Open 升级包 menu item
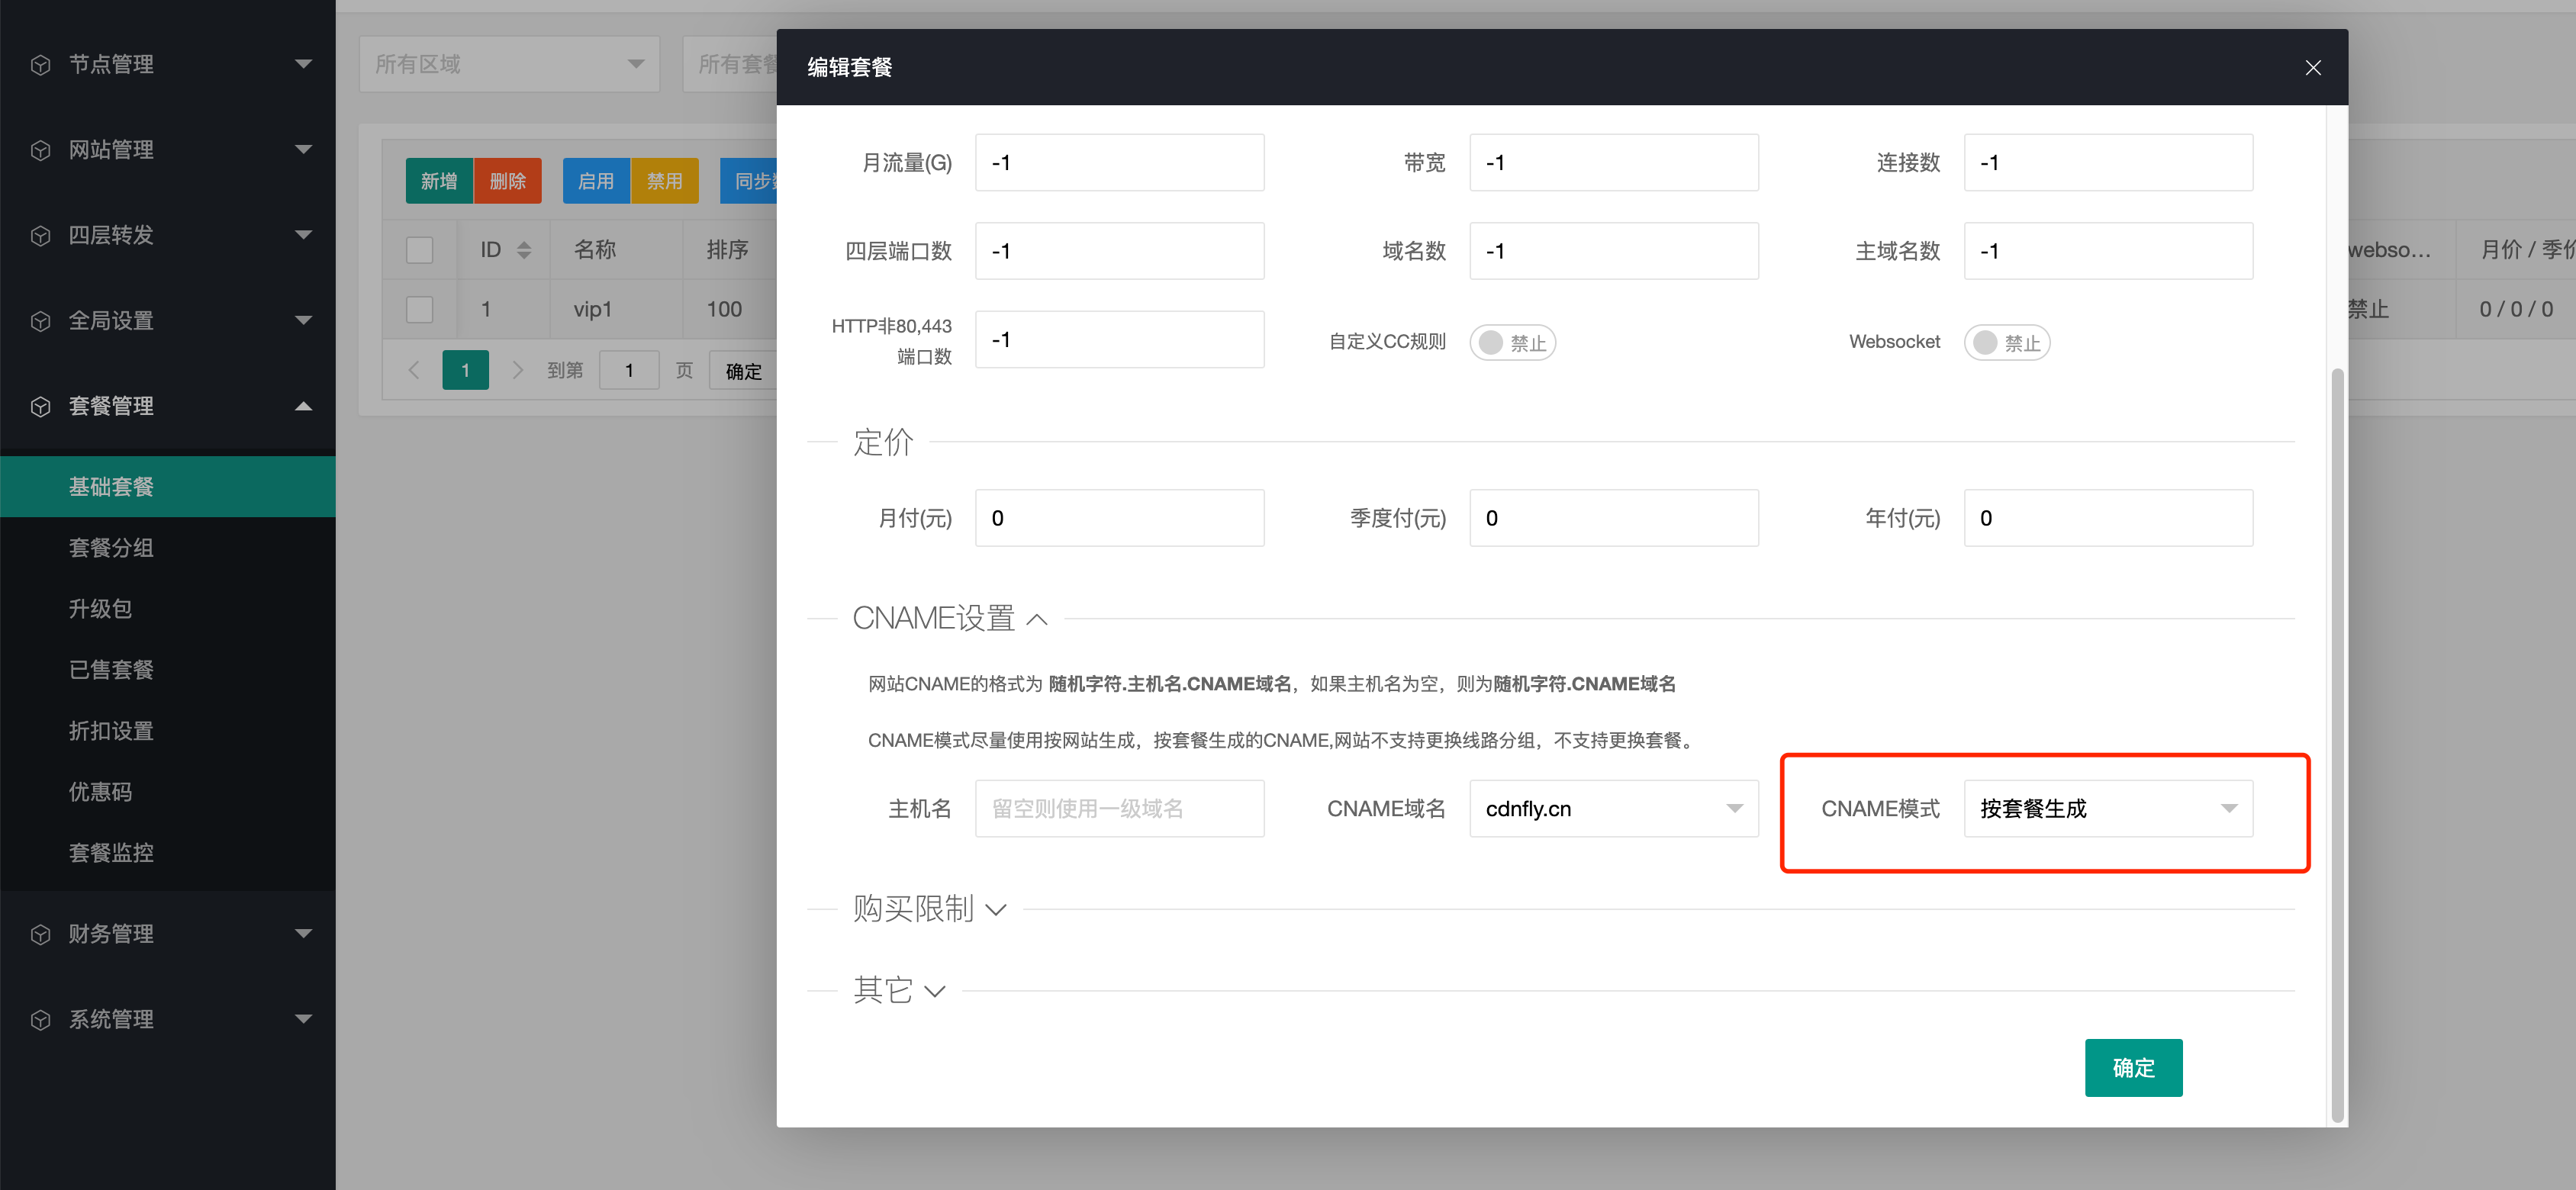 pos(168,608)
